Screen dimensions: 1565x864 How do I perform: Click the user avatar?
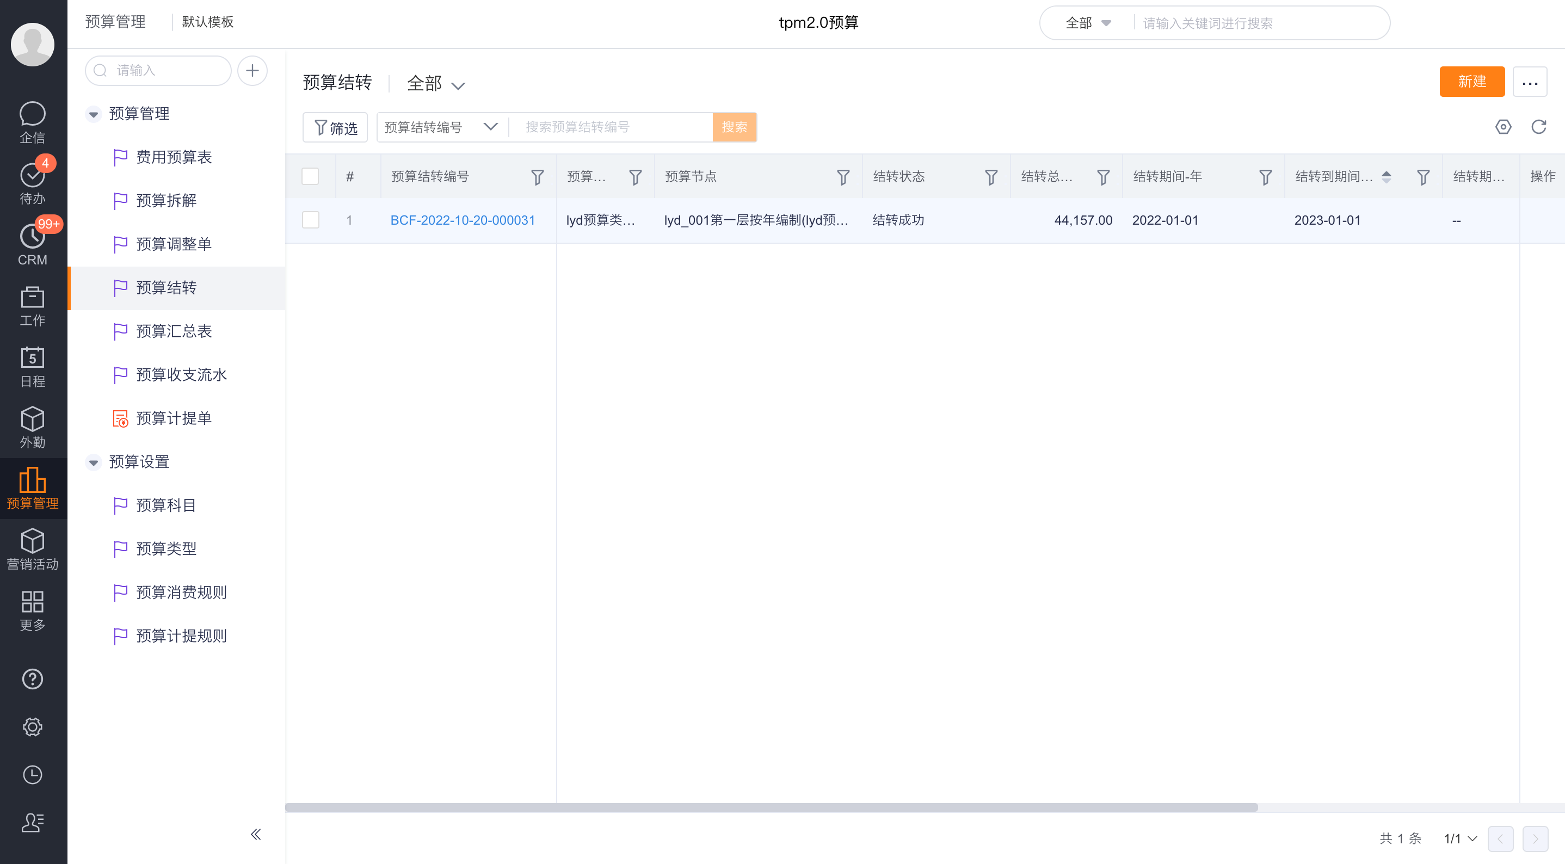coord(32,44)
